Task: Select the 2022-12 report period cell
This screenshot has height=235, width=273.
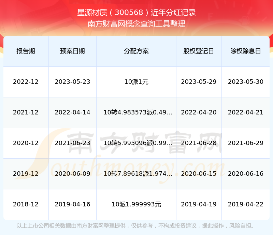Action: pos(26,82)
